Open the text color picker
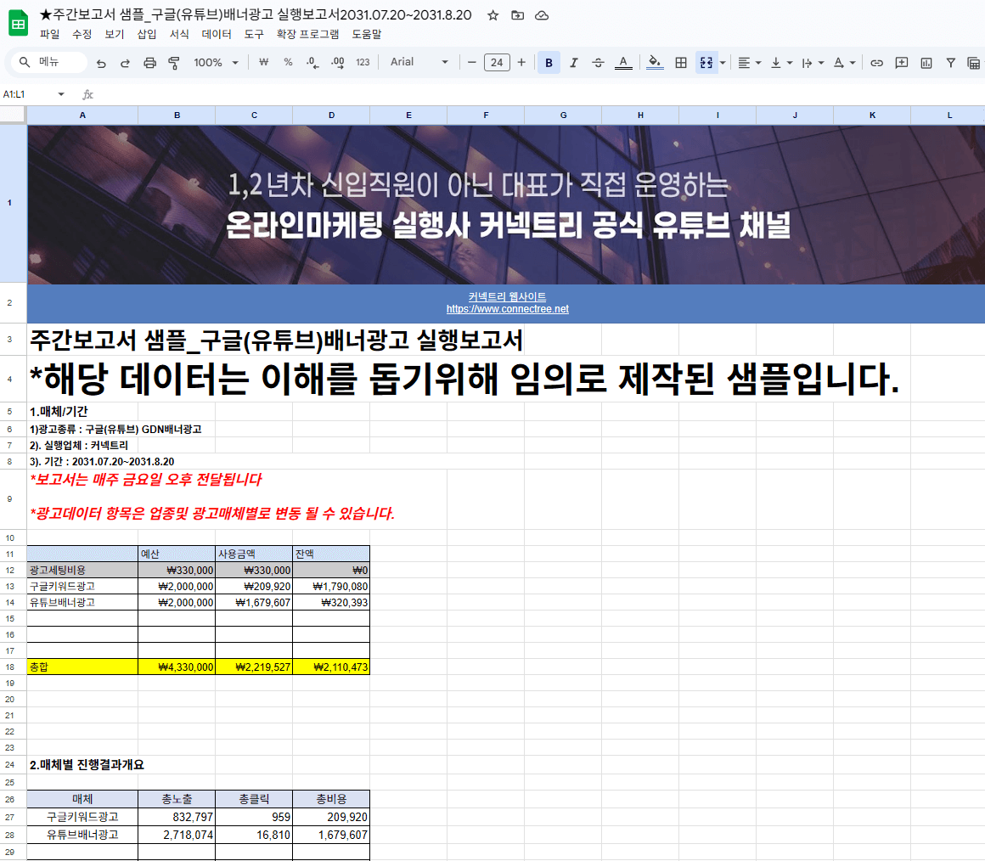This screenshot has width=985, height=861. click(x=623, y=62)
